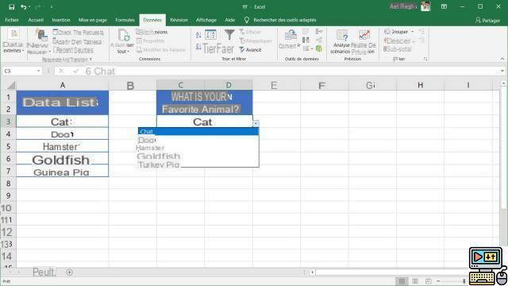This screenshot has height=286, width=508.
Task: Open the New Request menu
Action: 39,41
